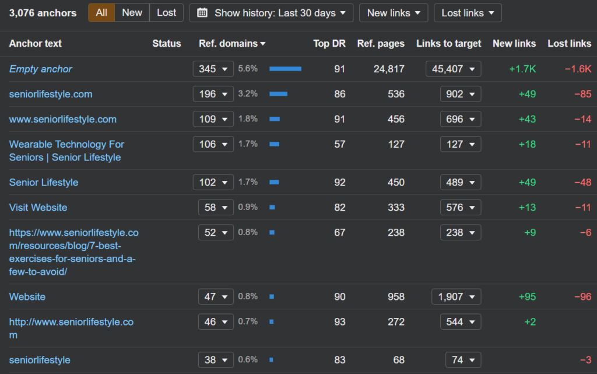Click the −3 lost links for seniorlifestyle
The height and width of the screenshot is (374, 597).
tap(585, 360)
